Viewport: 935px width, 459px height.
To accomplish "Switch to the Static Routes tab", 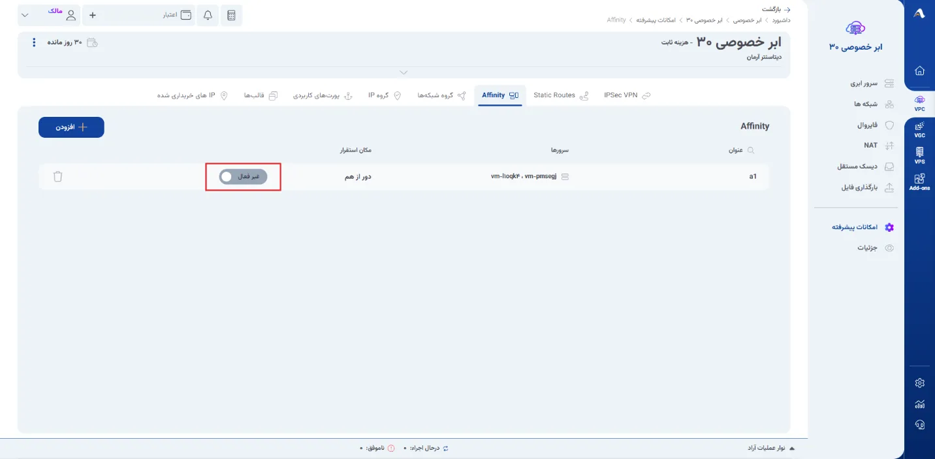I will click(561, 95).
